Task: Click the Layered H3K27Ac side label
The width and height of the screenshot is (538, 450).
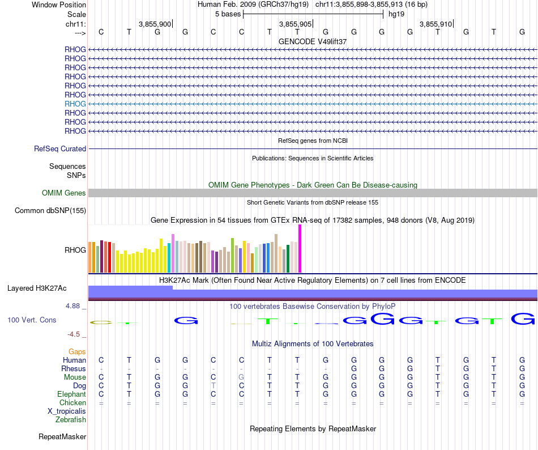Action: tap(37, 288)
